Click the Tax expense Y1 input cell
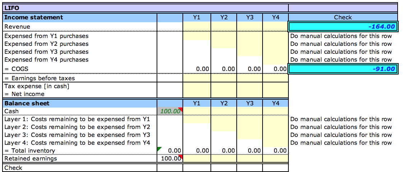The height and width of the screenshot is (172, 403). (196, 86)
